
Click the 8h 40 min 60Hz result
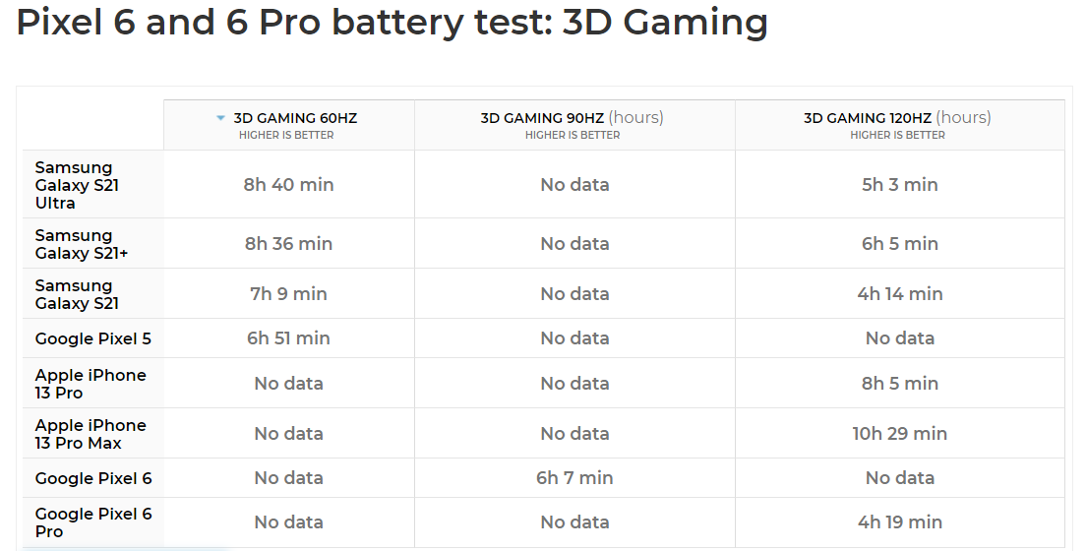tap(288, 185)
